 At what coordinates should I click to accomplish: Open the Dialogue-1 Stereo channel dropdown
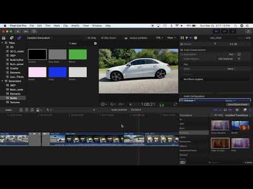[230, 101]
